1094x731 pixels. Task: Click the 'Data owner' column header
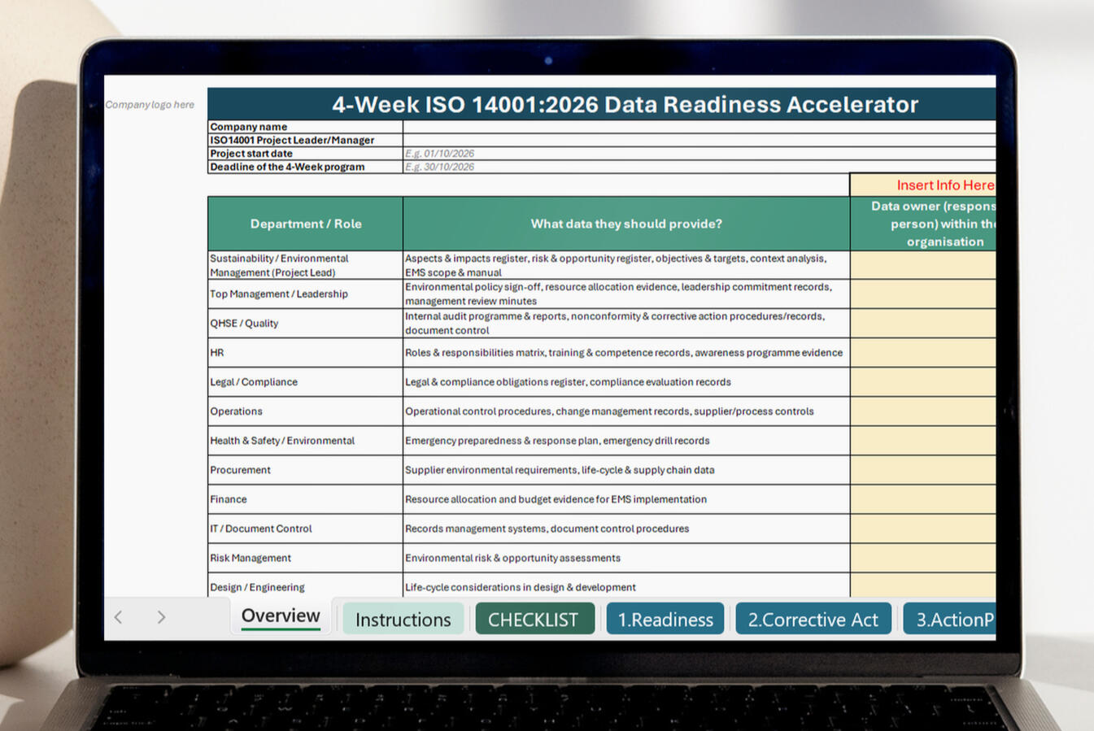[923, 224]
